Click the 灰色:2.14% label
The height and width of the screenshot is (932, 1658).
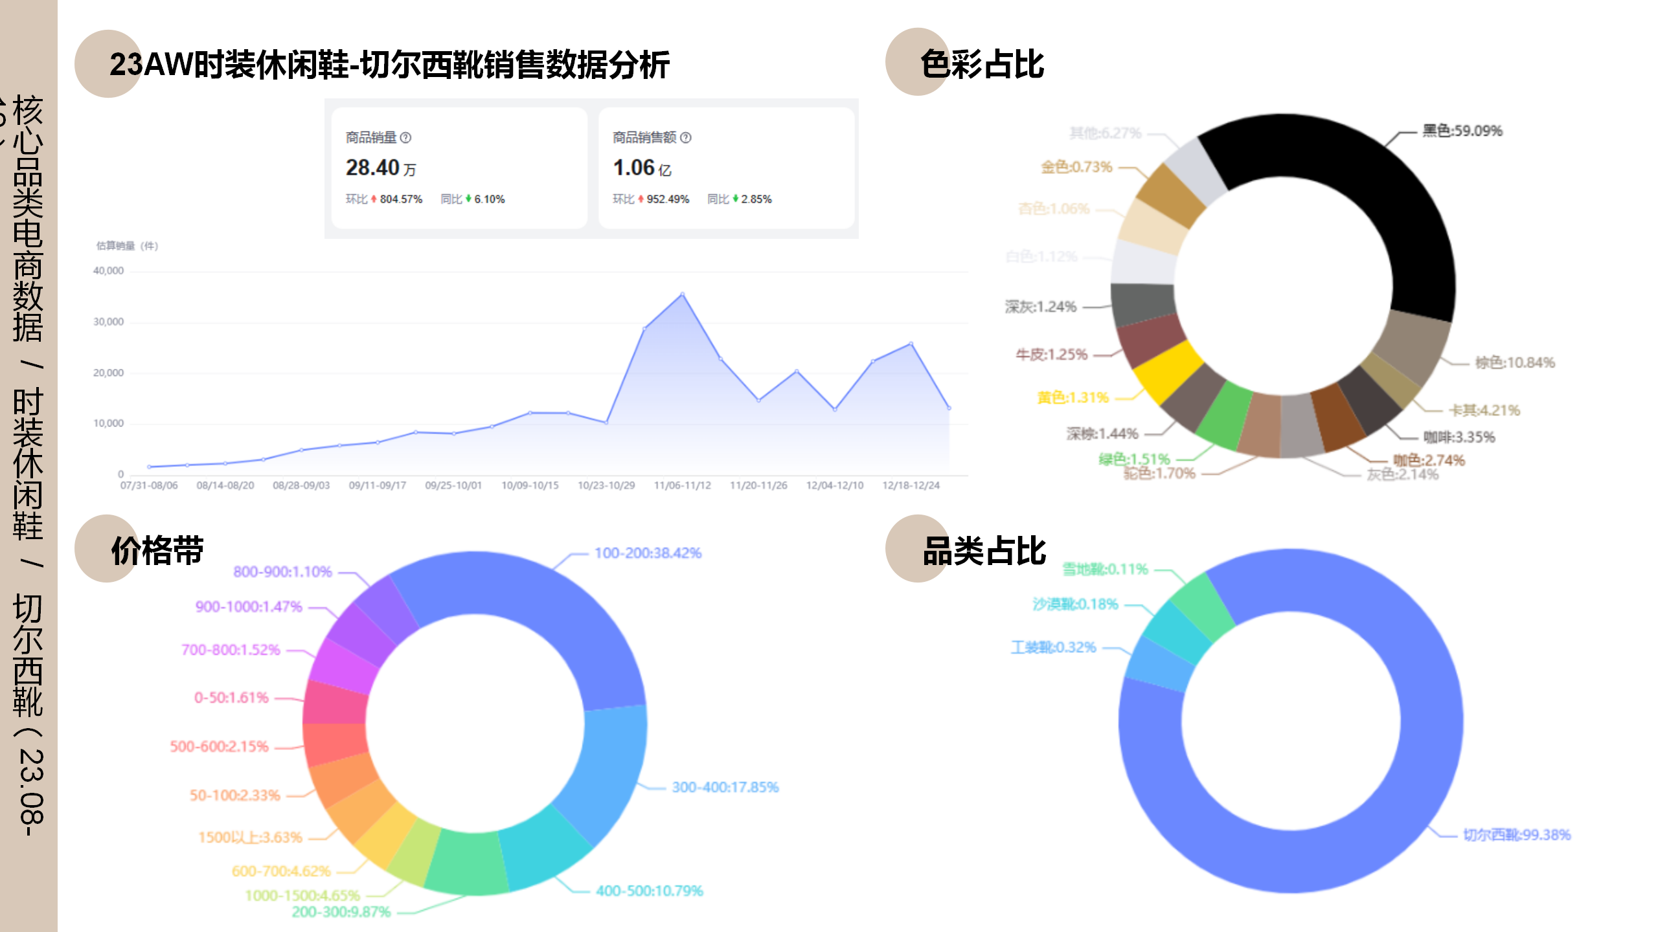coord(1402,474)
